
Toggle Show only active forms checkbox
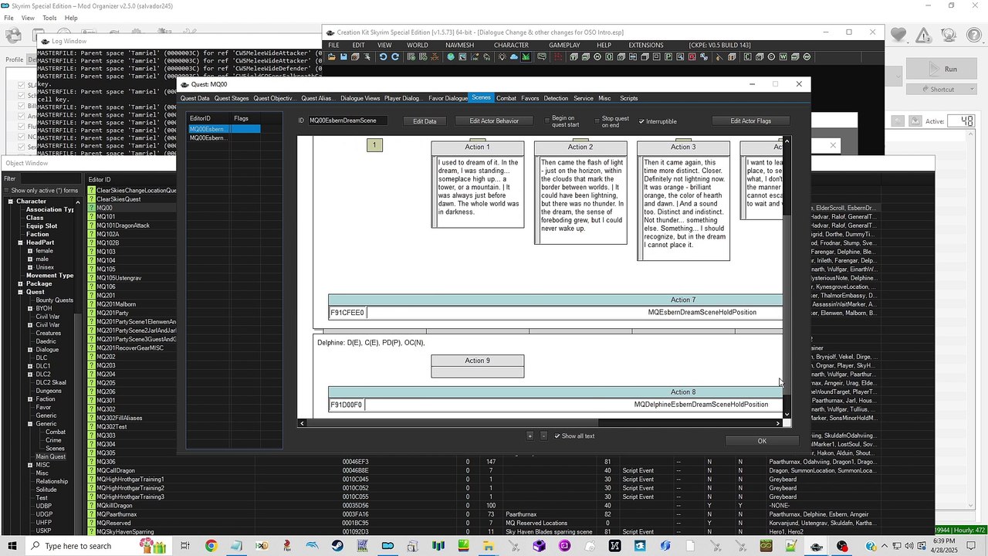[7, 191]
